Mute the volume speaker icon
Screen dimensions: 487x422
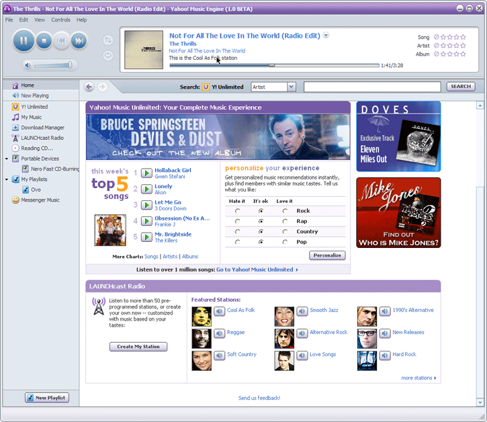[28, 65]
